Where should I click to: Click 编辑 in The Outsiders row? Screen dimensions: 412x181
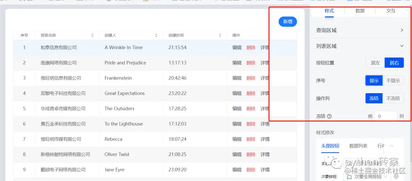237,108
